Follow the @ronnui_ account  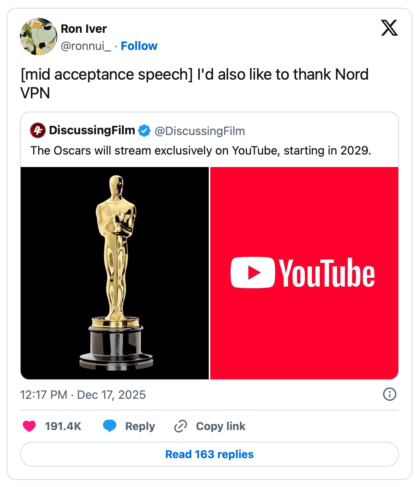click(x=139, y=46)
